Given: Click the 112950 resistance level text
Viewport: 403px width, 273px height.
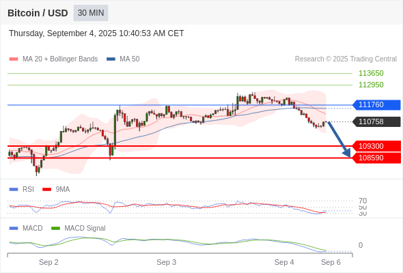Looking at the screenshot, I should point(371,85).
